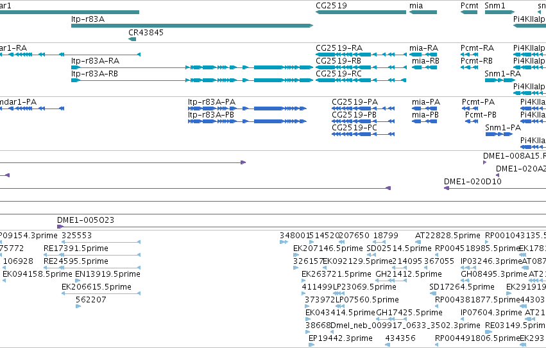Click the EK092129.5prime label
Image resolution: width=546 pixels, height=348 pixels.
(357, 261)
